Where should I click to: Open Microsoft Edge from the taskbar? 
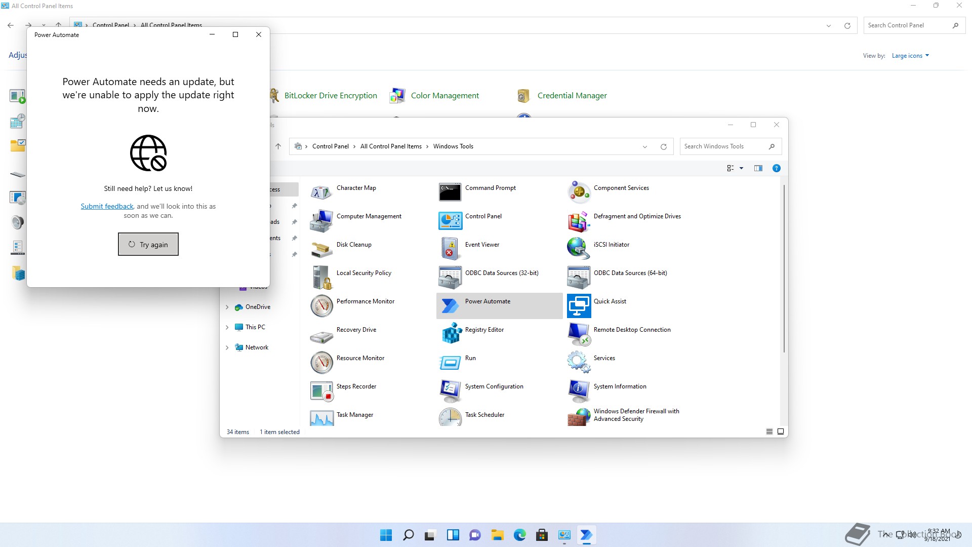[x=519, y=535]
